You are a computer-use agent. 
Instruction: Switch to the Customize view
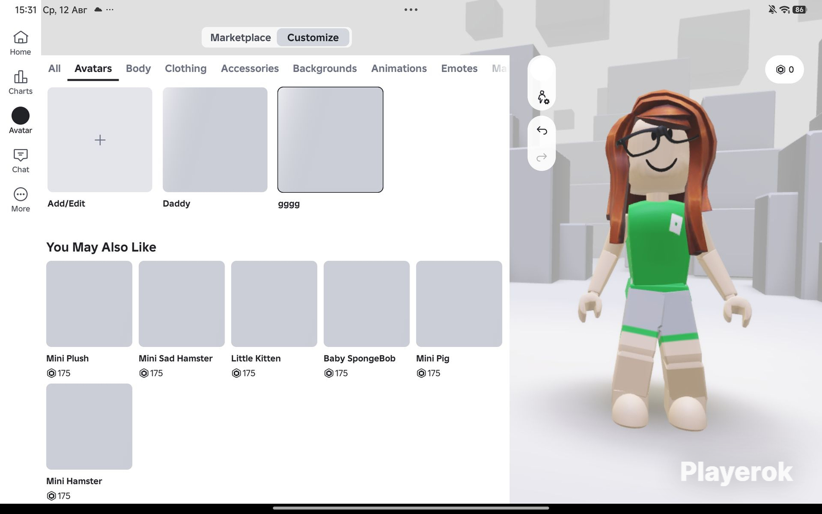[x=313, y=38]
